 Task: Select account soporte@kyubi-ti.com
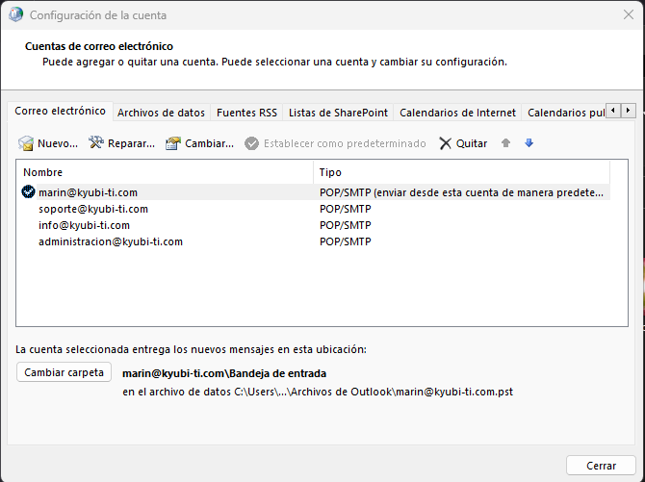tap(93, 209)
